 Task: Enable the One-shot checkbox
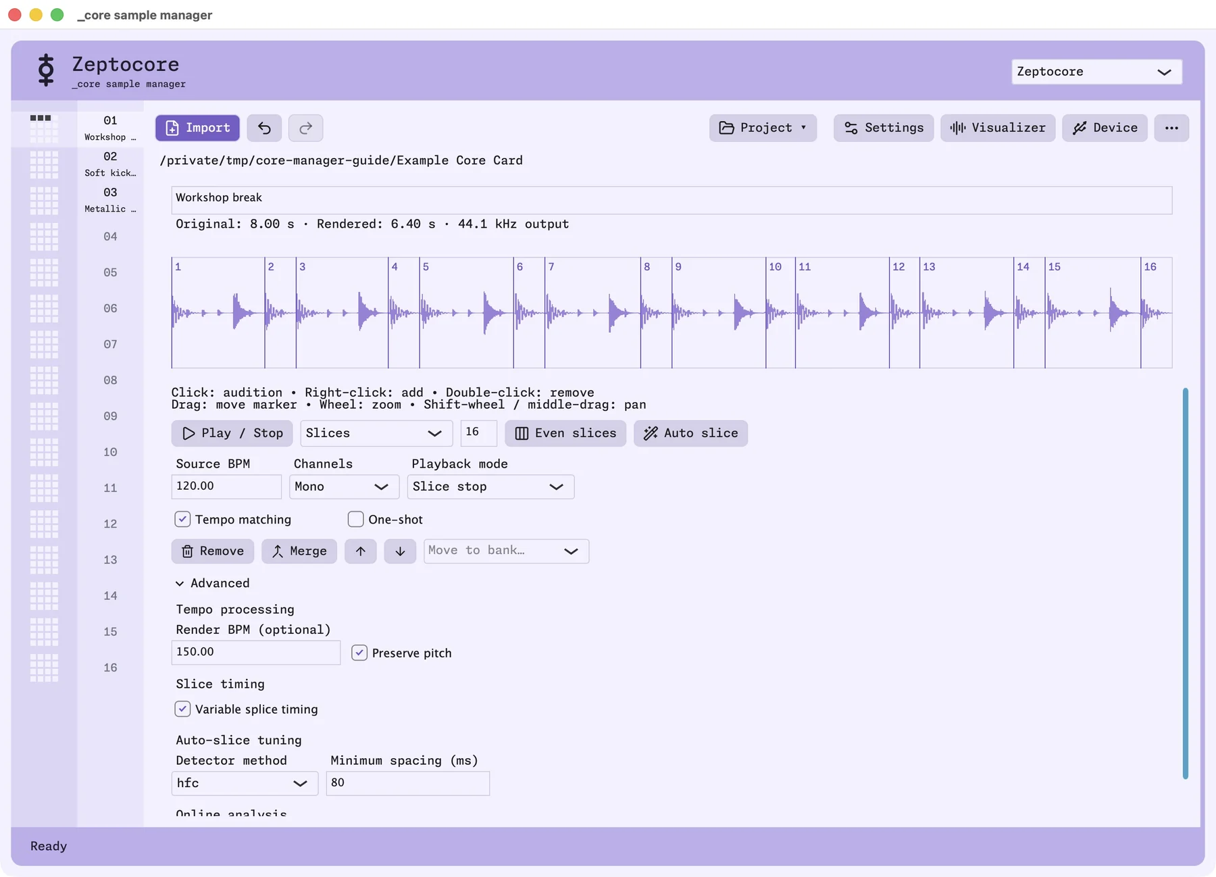point(355,519)
